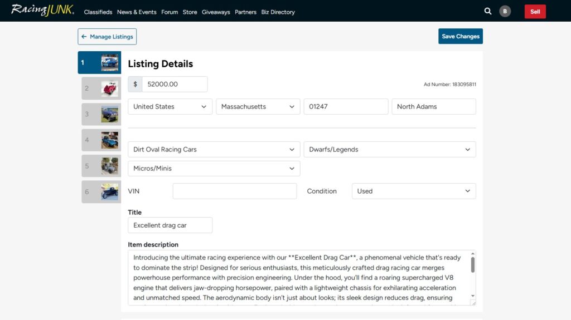Open the Store page
571x320 pixels.
(190, 12)
